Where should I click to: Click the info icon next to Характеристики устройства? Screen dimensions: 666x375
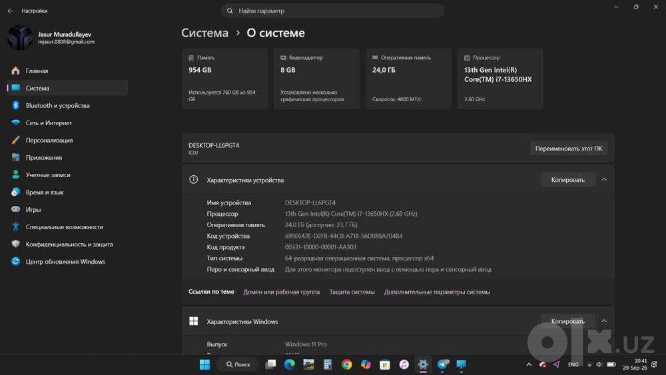coord(193,180)
